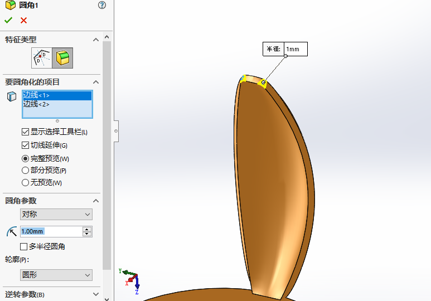The image size is (431, 301).
Task: Click the 1.00mm radius input field
Action: [50, 231]
